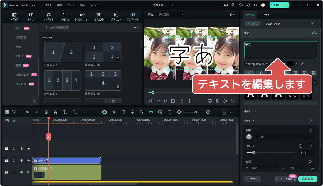The width and height of the screenshot is (323, 186).
Task: Undo the last action with the undo arrow
Action: 28,112
